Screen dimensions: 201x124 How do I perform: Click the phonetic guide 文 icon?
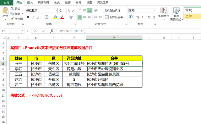[71, 17]
